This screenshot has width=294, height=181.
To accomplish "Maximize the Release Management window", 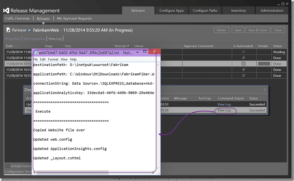I will (283, 4).
